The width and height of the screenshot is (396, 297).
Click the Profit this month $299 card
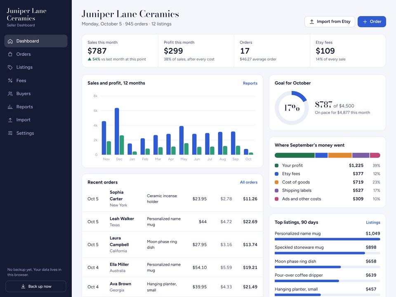(196, 51)
